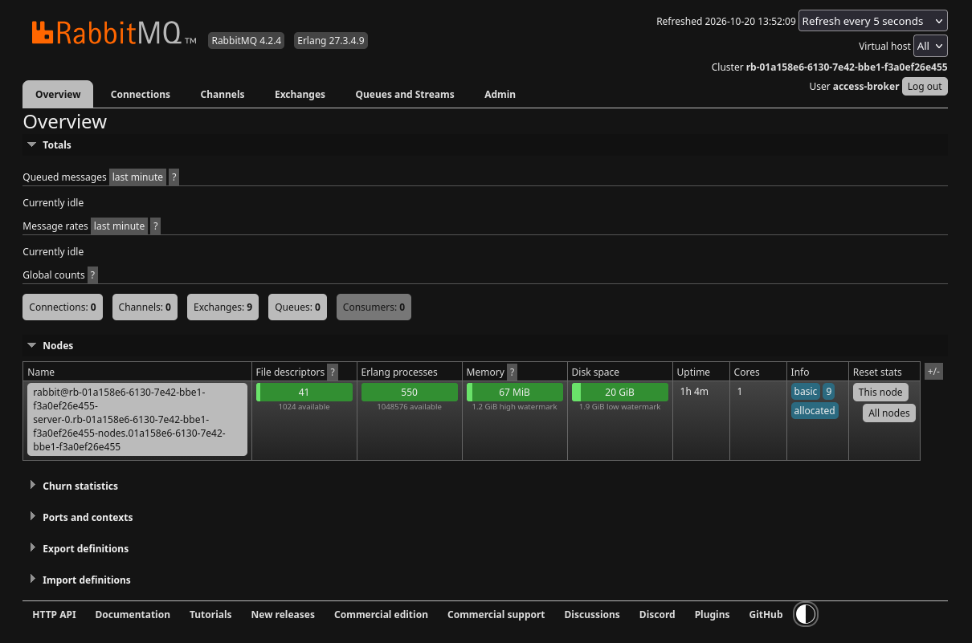Open help for Message rates

[x=156, y=226]
